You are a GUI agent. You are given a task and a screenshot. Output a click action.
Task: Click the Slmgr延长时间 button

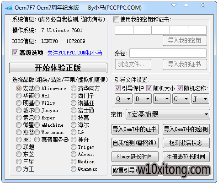(x=135, y=156)
